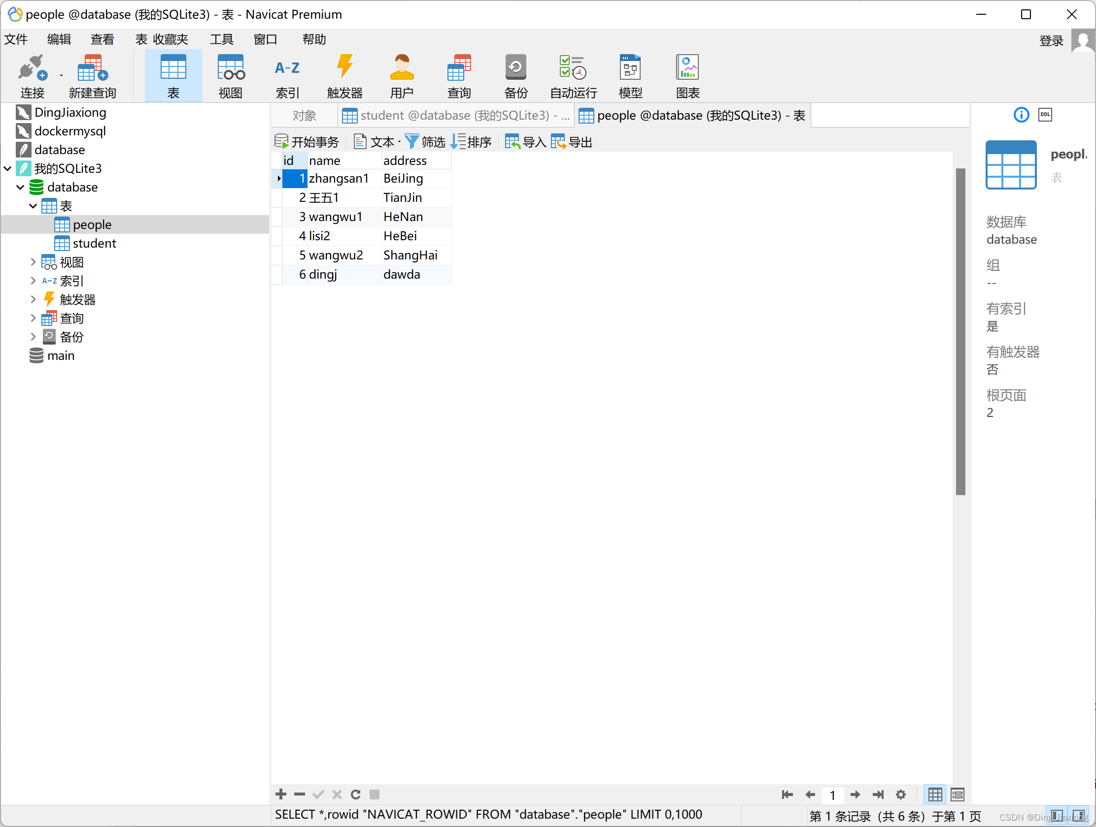Open the Model (模型) toolbar icon
This screenshot has height=827, width=1096.
pos(630,76)
